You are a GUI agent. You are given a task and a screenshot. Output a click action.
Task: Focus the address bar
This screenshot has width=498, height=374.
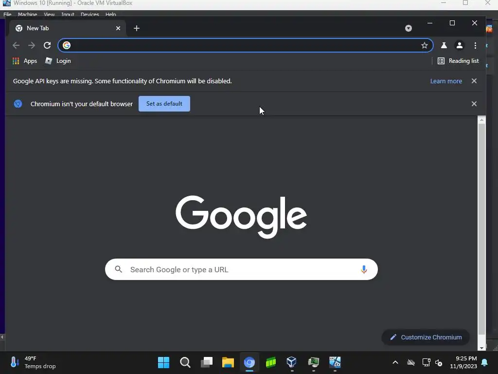click(245, 45)
